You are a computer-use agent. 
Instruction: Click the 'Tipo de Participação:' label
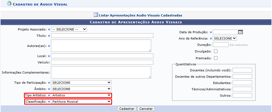30,83
